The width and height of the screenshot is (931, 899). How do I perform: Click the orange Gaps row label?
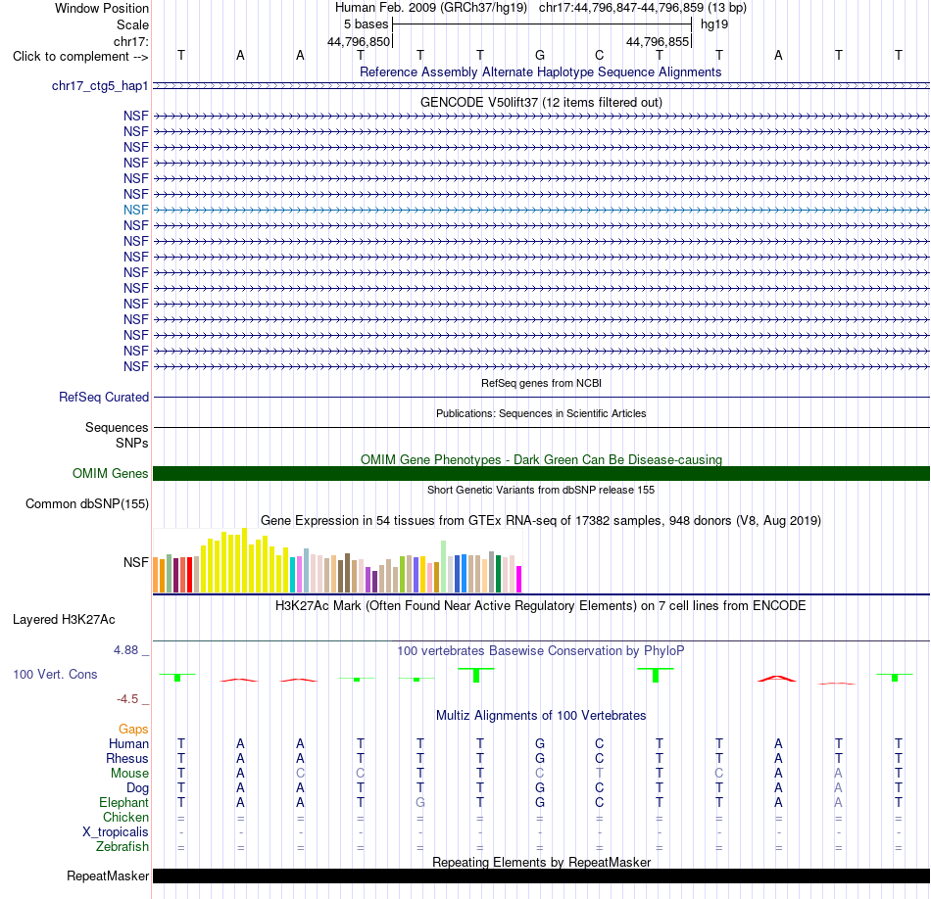pyautogui.click(x=133, y=730)
